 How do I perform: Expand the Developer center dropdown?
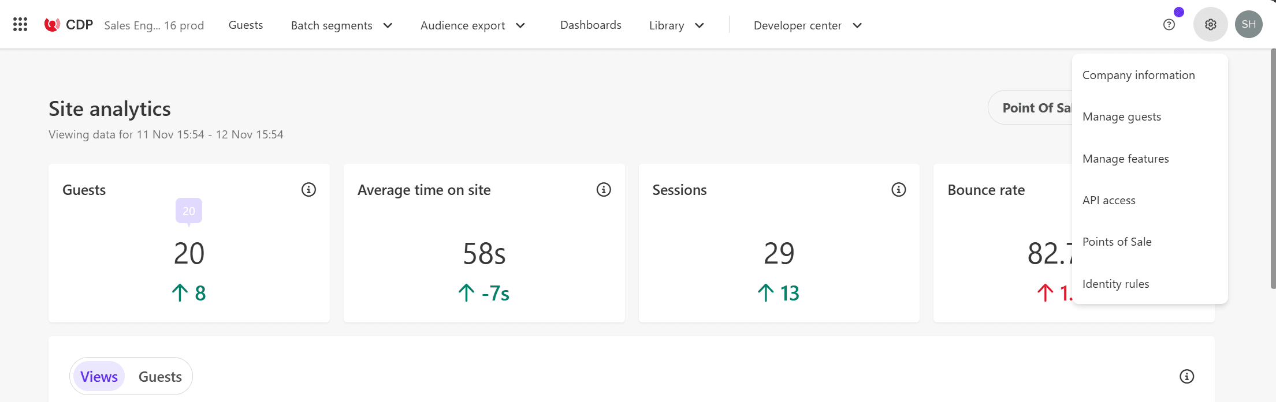(808, 25)
